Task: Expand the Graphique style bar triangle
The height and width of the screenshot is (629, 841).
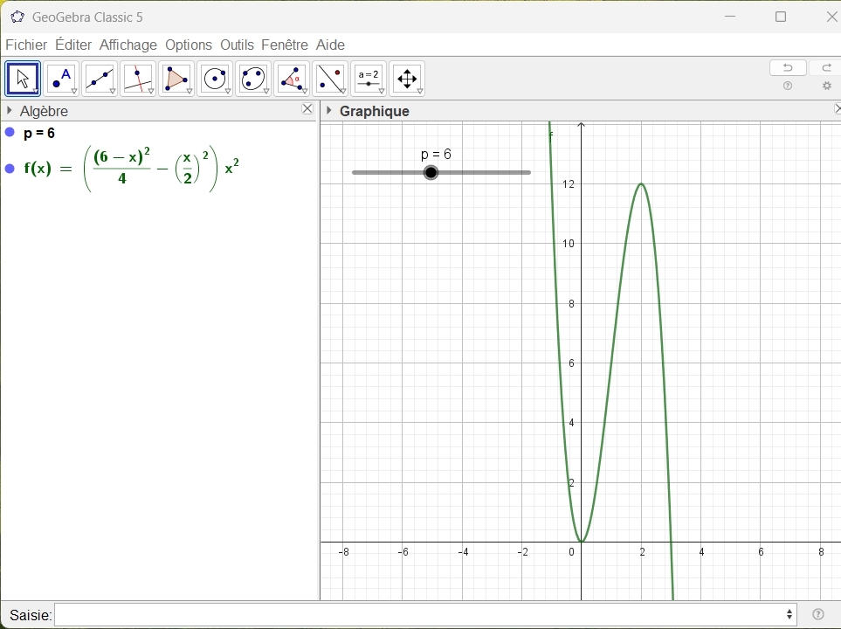Action: (x=328, y=111)
